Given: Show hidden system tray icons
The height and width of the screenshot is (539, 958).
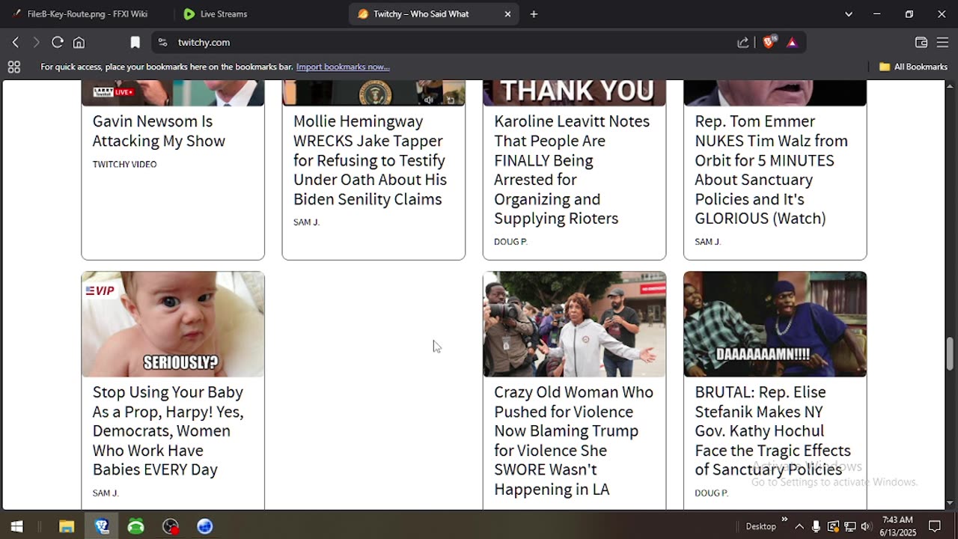Looking at the screenshot, I should click(x=799, y=526).
